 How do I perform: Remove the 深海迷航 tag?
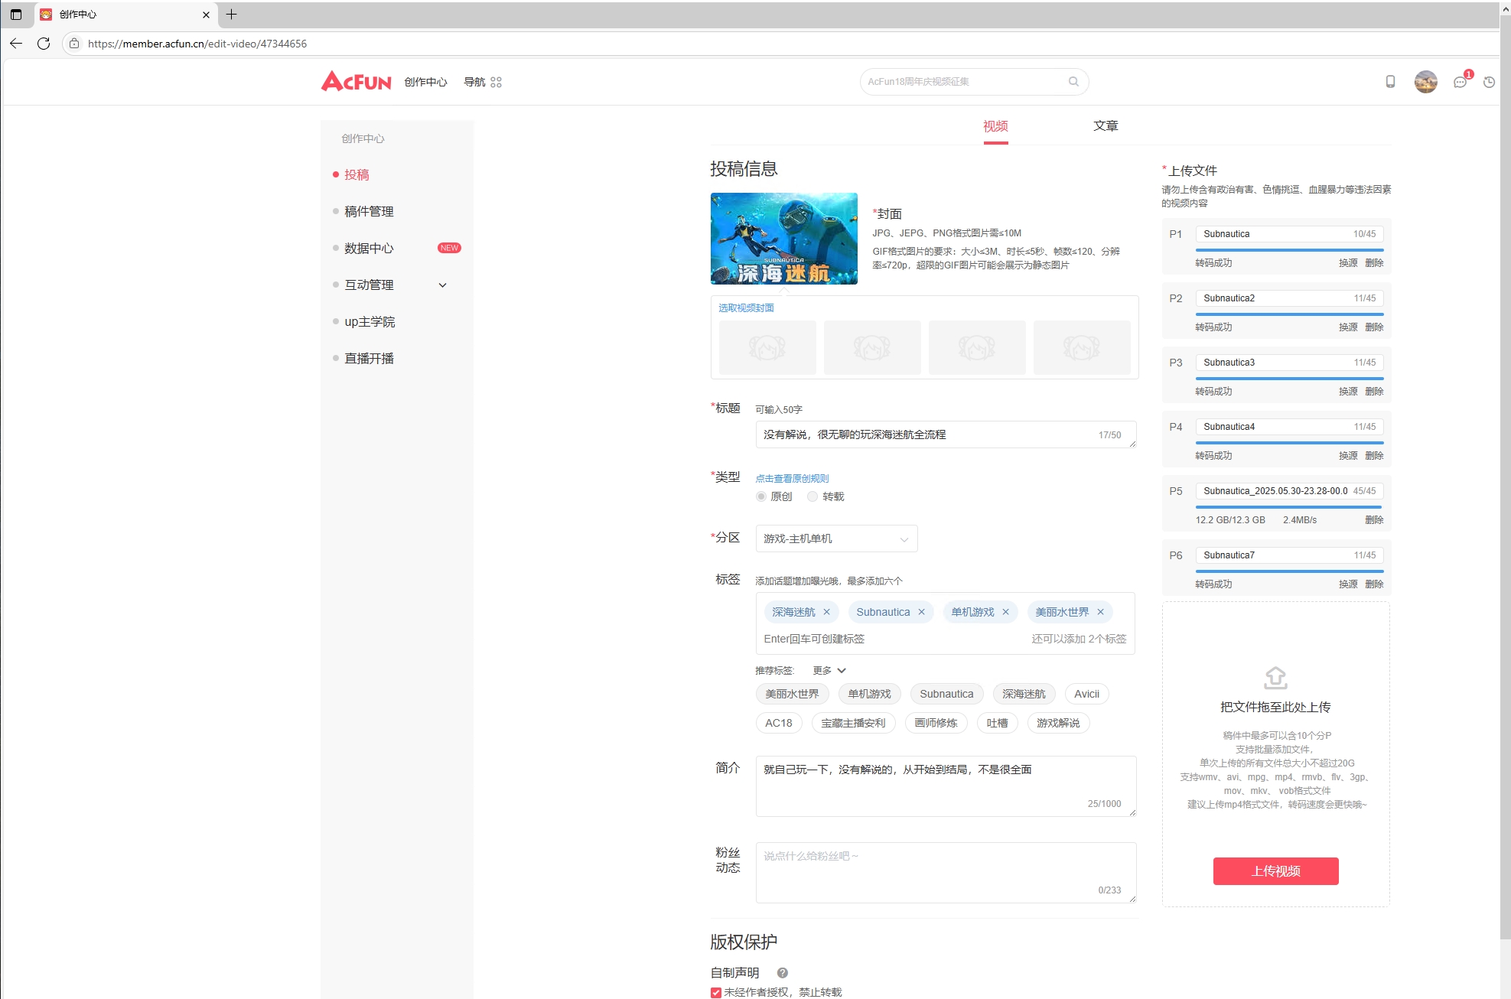(x=826, y=612)
